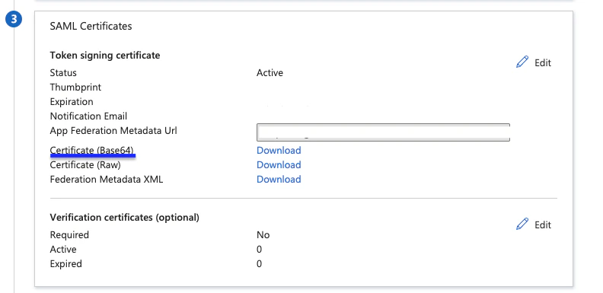Click the 'Required' label
Screen dimensions: 603x293
pos(69,235)
